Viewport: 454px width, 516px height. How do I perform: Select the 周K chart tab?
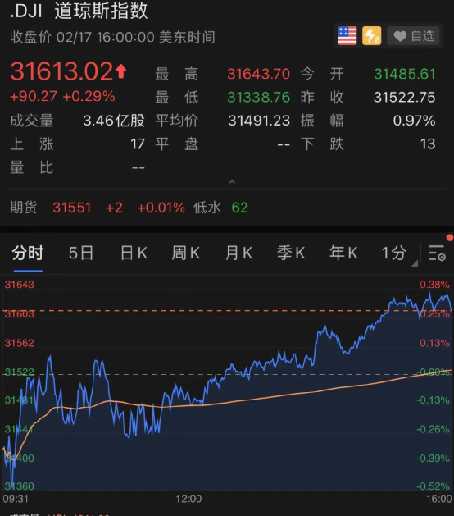186,253
